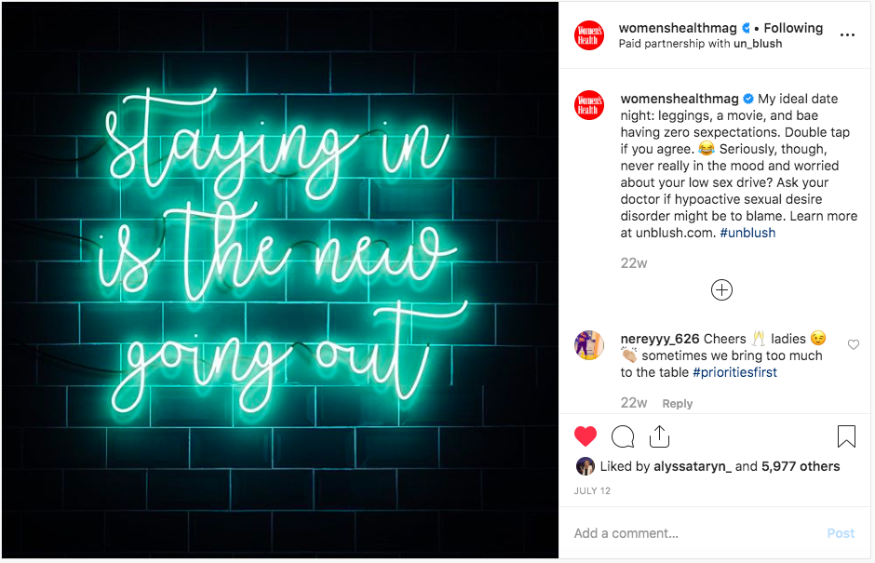The image size is (875, 563).
Task: Load more comments with plus icon
Action: [x=721, y=290]
